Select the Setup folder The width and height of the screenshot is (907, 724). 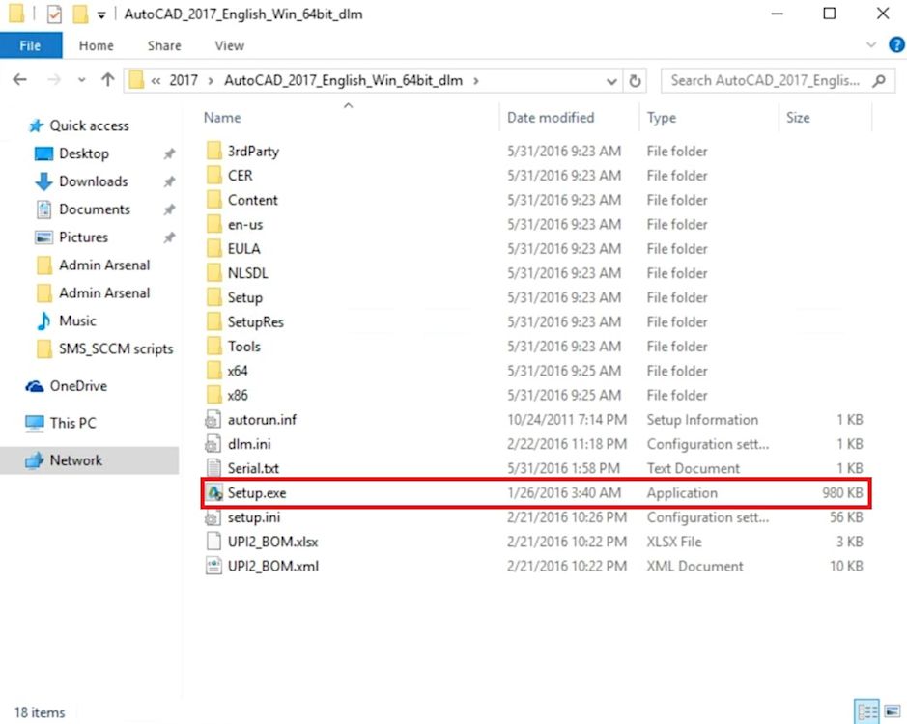point(244,297)
